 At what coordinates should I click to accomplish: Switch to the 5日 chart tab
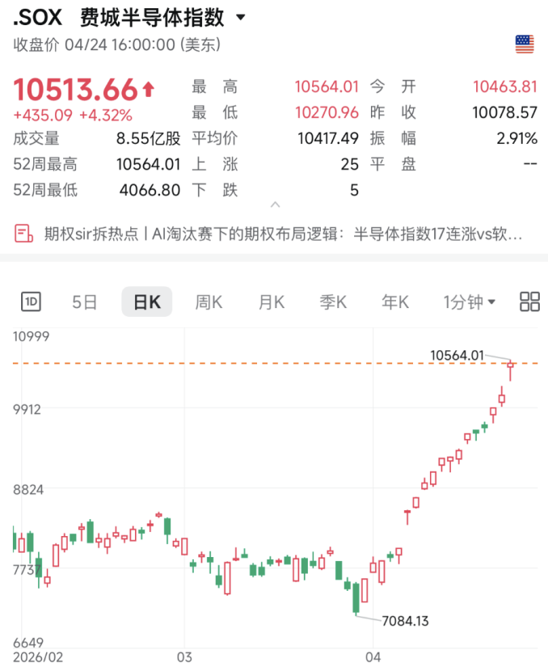coord(84,302)
